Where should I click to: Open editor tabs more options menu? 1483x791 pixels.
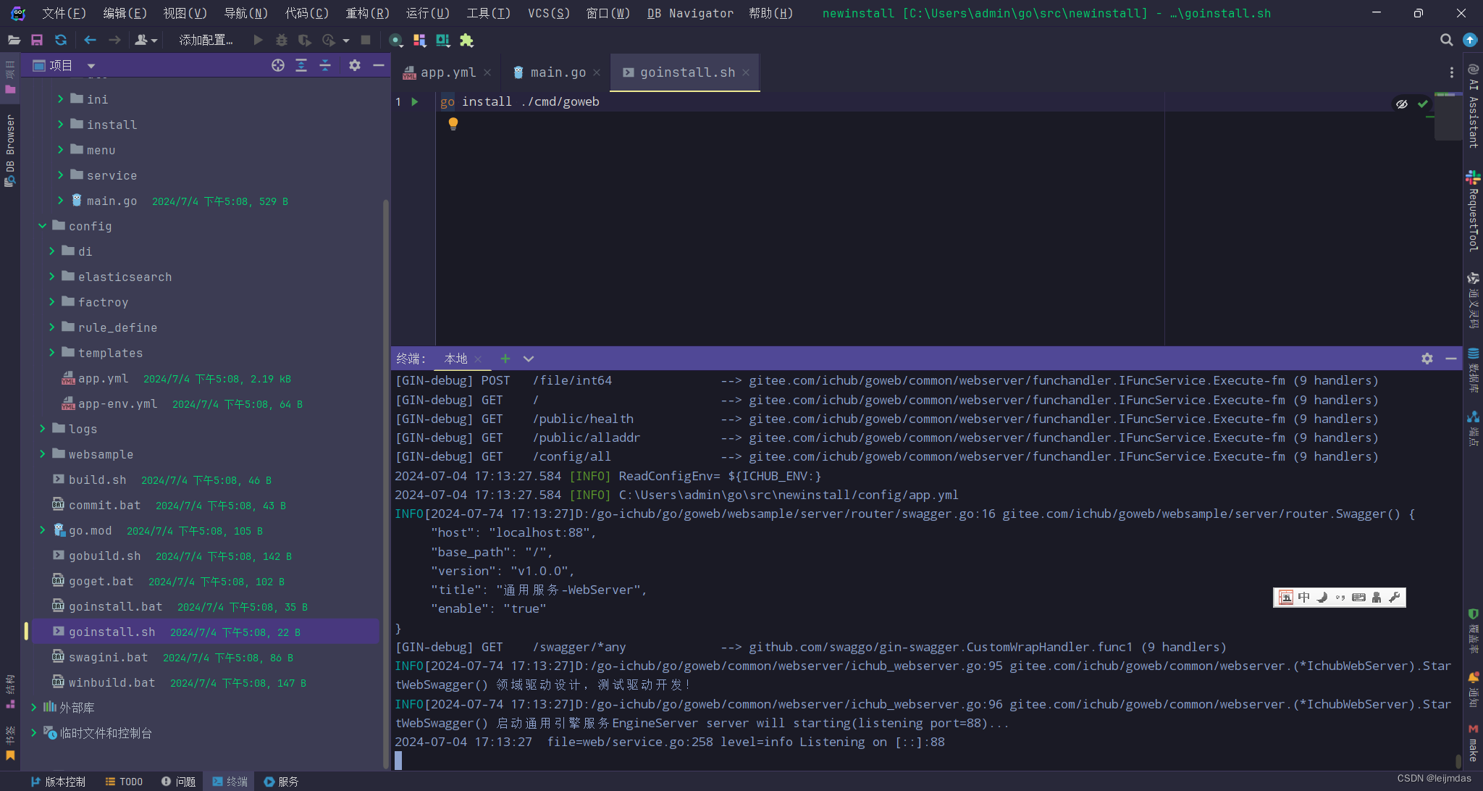1451,72
